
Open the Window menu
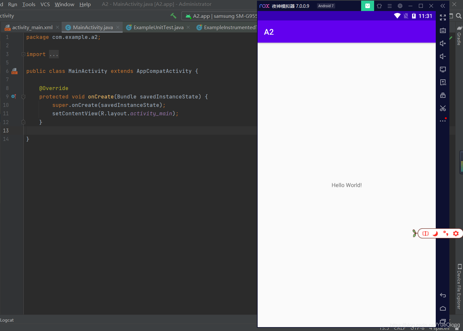(x=65, y=4)
